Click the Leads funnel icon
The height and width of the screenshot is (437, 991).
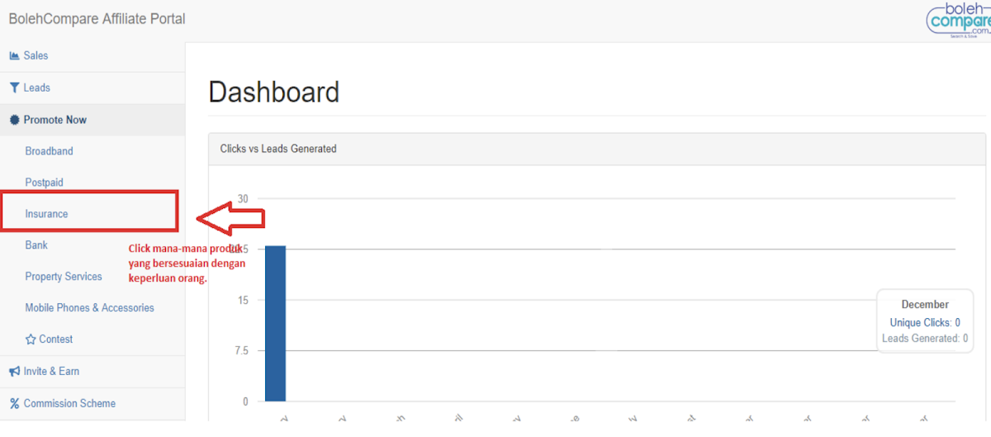pyautogui.click(x=14, y=88)
